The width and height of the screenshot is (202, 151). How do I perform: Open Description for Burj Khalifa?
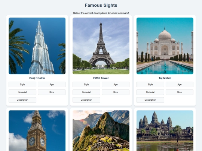22,100
